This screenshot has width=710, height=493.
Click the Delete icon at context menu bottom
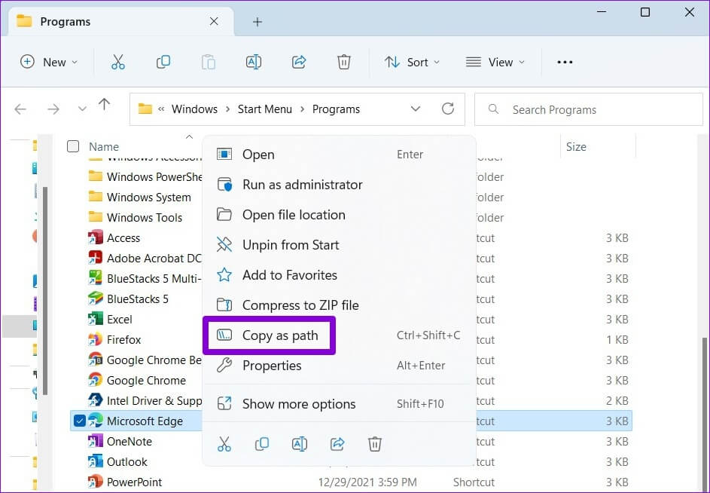pos(375,444)
